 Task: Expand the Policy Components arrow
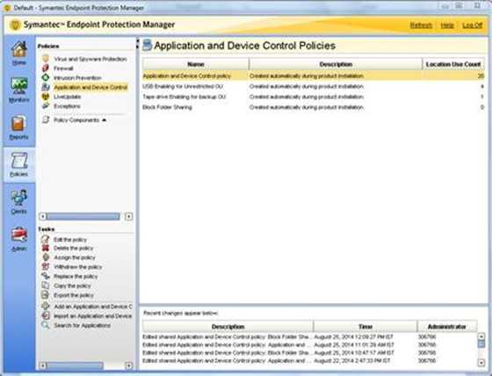pyautogui.click(x=105, y=119)
